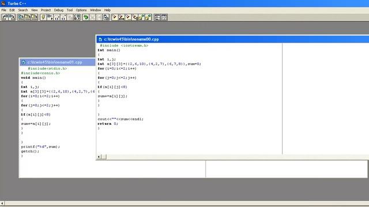Click the 'if(a[i][j]<8)' line in noname01.cpp

36,114
